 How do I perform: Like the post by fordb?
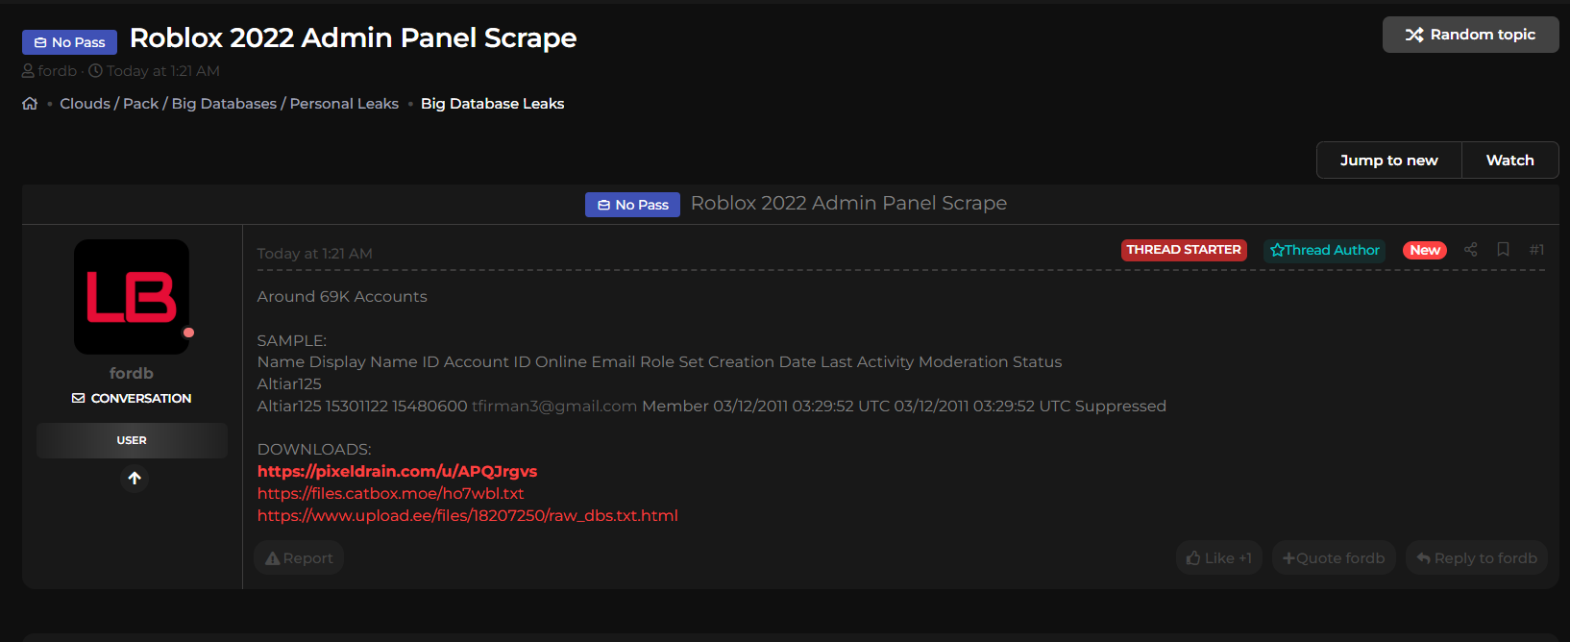(x=1219, y=558)
